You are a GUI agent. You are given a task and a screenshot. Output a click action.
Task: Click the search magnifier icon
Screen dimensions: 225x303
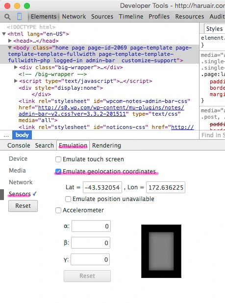[7, 17]
